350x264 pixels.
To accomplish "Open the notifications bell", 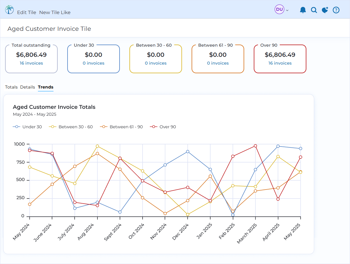I will pyautogui.click(x=303, y=10).
